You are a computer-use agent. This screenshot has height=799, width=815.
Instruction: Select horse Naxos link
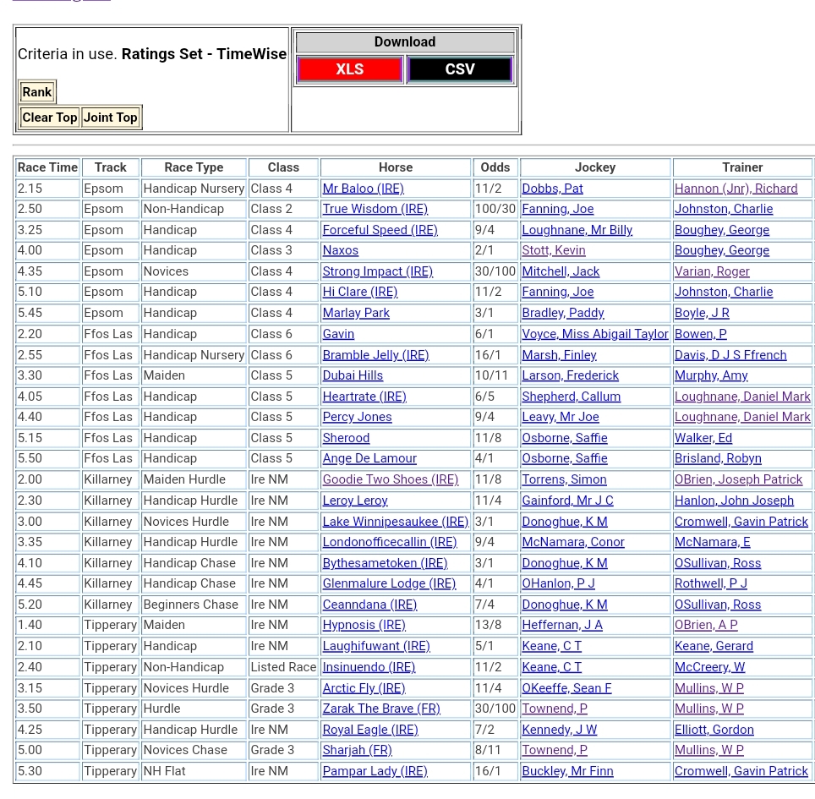click(x=340, y=250)
